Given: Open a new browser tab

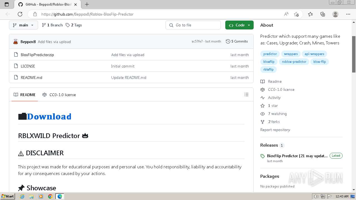Looking at the screenshot, I should [87, 4].
